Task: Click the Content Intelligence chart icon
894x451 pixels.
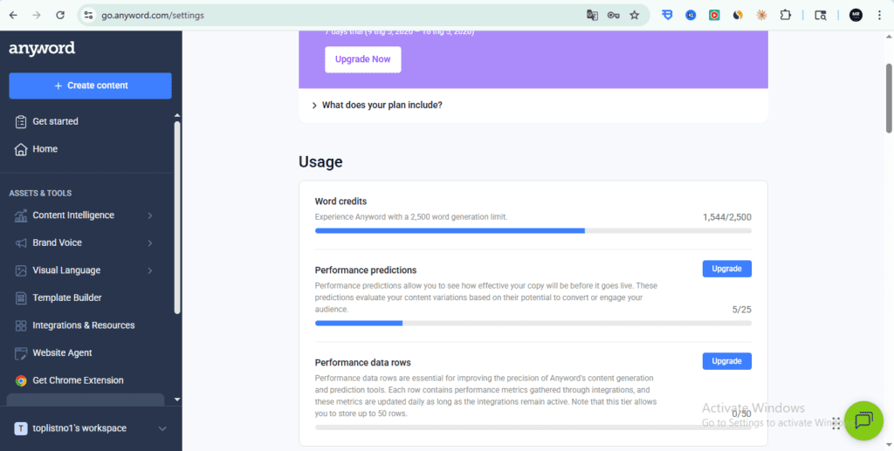Action: (x=21, y=215)
